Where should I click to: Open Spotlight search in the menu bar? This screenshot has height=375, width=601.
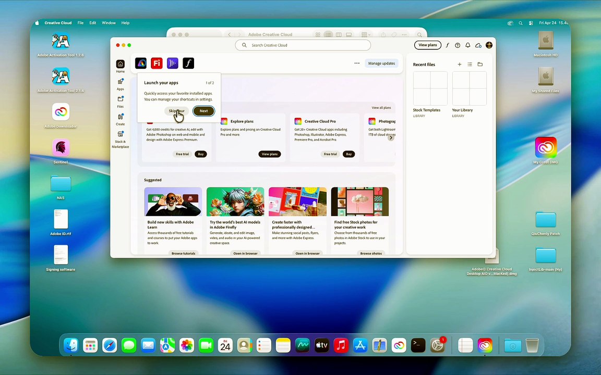click(x=521, y=23)
